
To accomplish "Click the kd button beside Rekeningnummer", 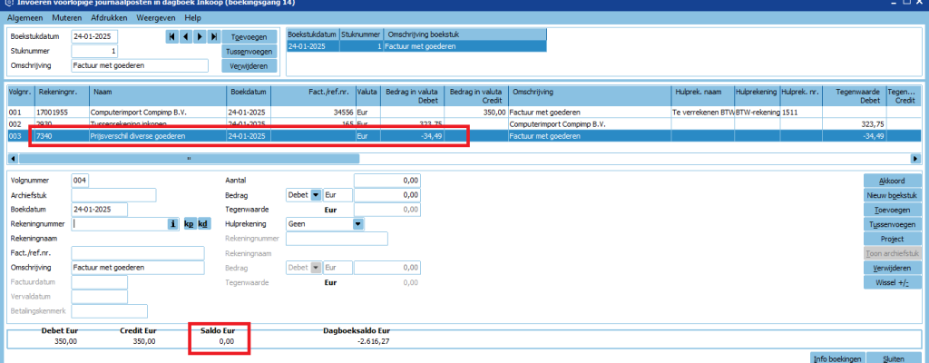I will tap(203, 223).
